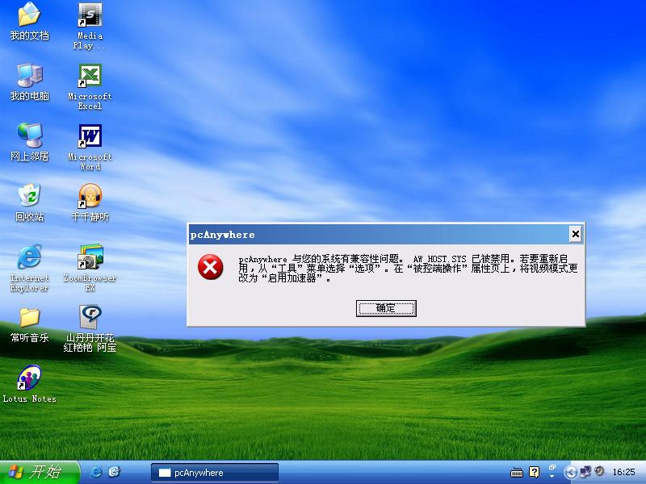The height and width of the screenshot is (484, 646).
Task: Select the ZoomBrowser EX shortcut
Action: point(90,268)
